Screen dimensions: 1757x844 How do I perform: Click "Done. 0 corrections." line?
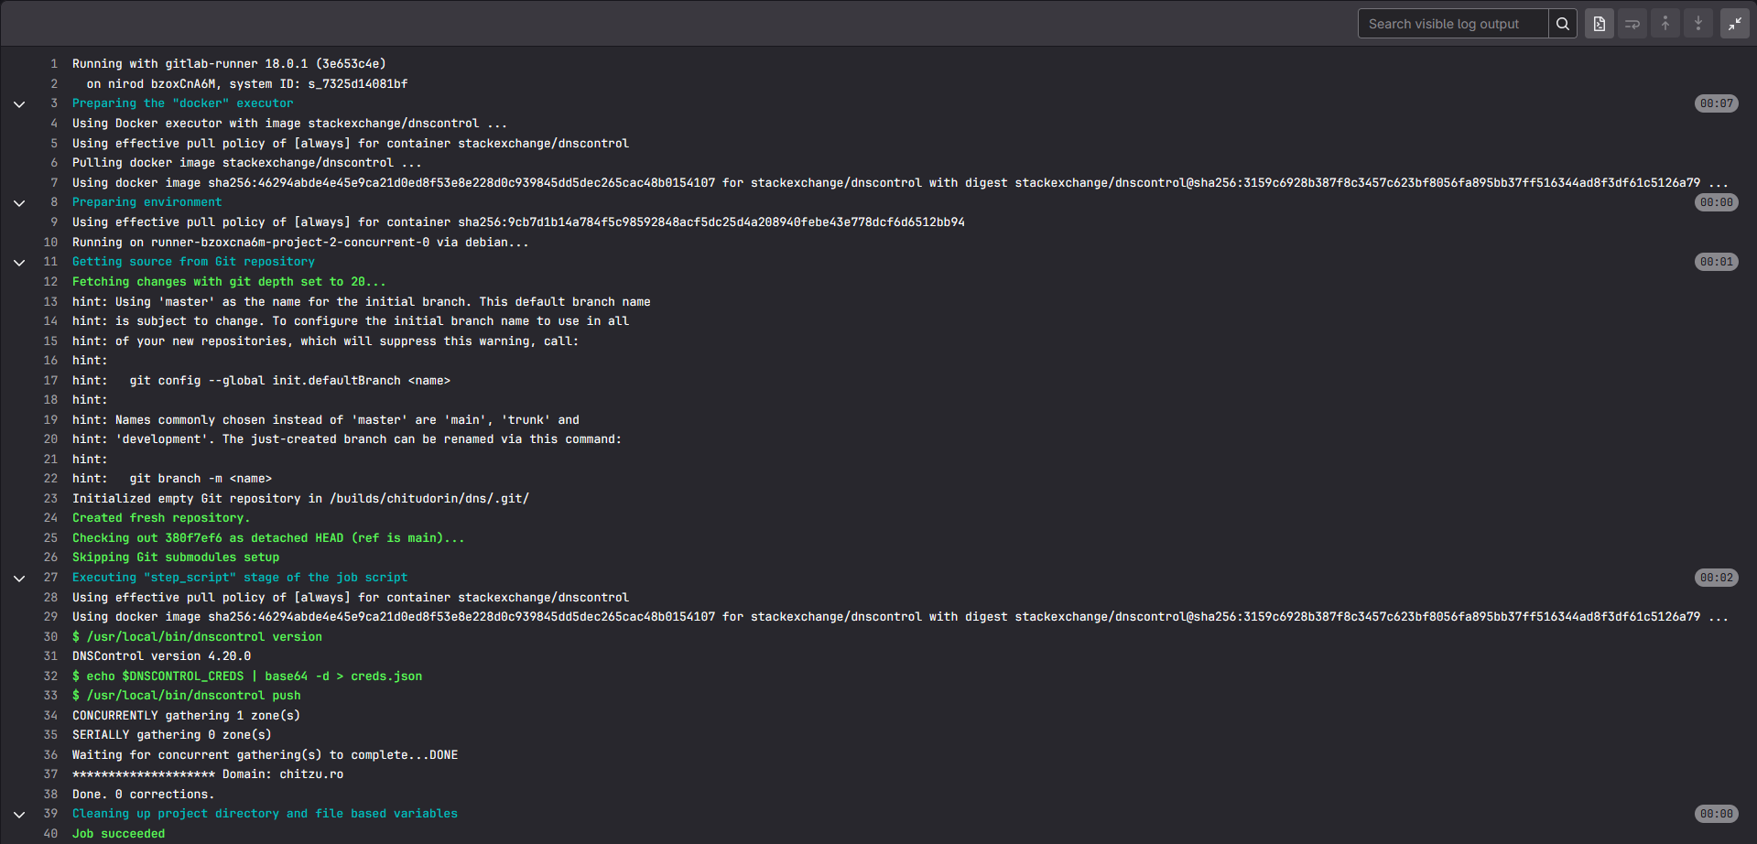(x=143, y=795)
